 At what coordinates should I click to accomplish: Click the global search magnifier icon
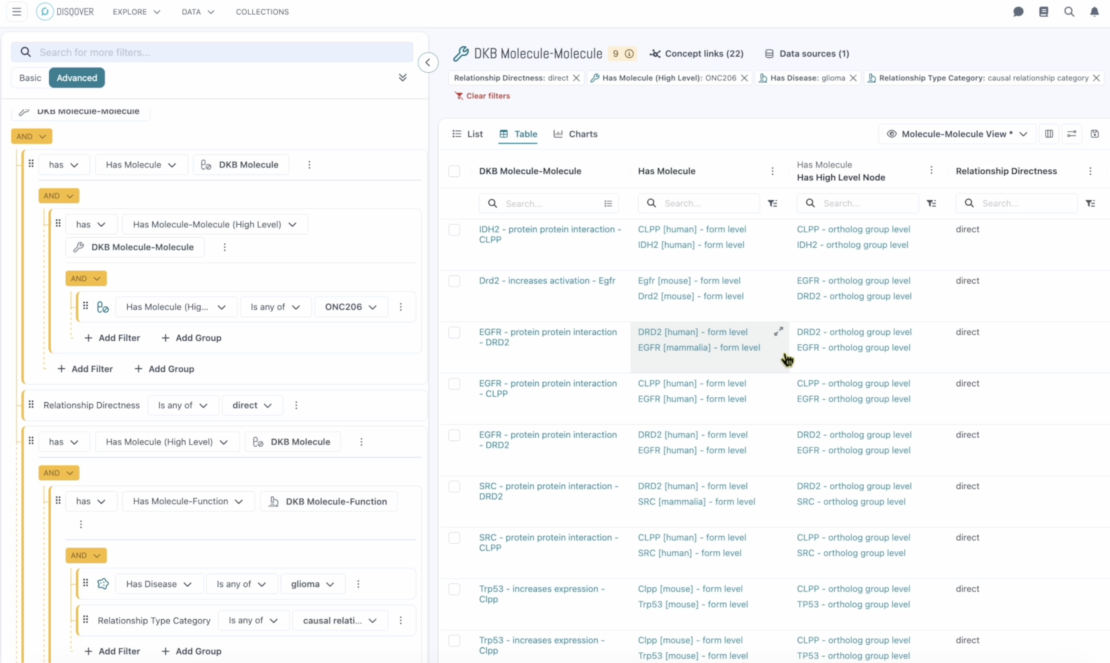coord(1069,12)
